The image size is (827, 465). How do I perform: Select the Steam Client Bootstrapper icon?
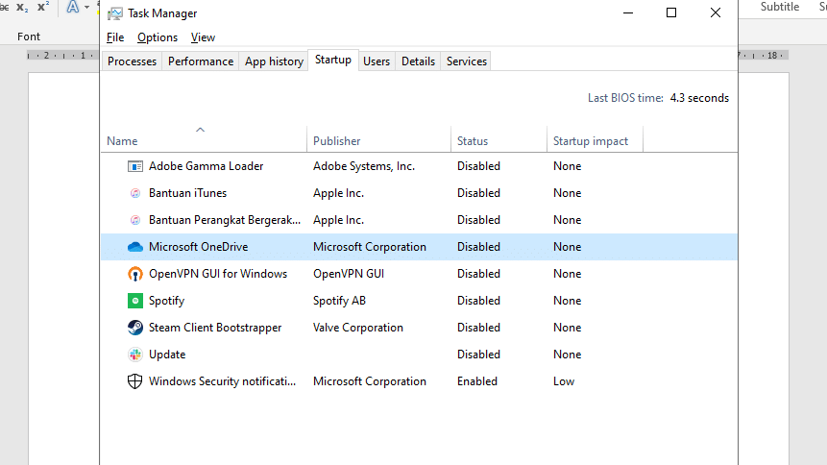coord(135,328)
